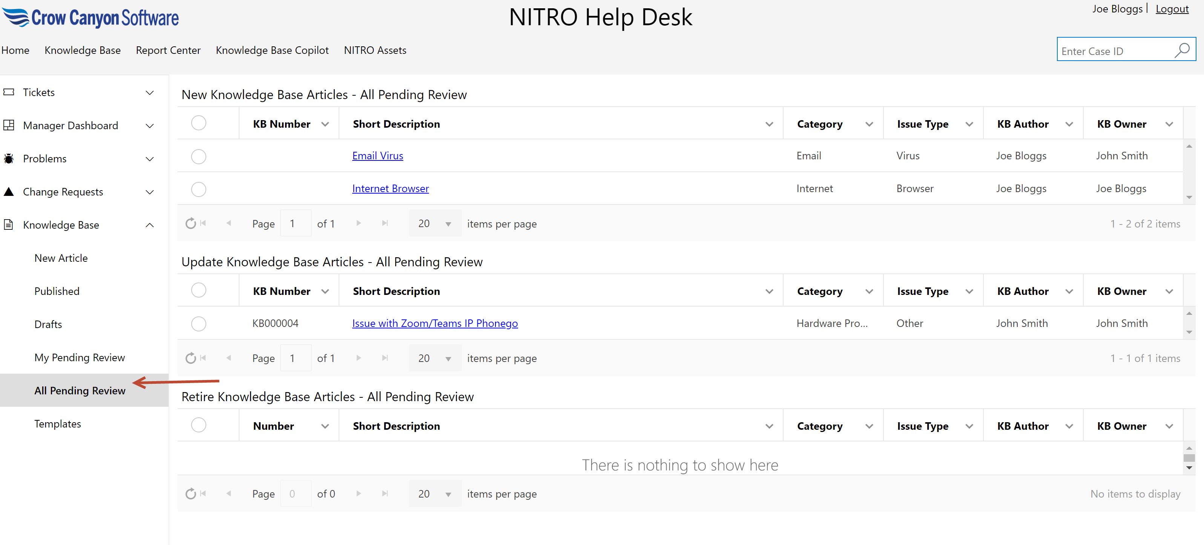Click the Change Requests triangle icon
Screen dimensions: 1204x545
coord(9,191)
